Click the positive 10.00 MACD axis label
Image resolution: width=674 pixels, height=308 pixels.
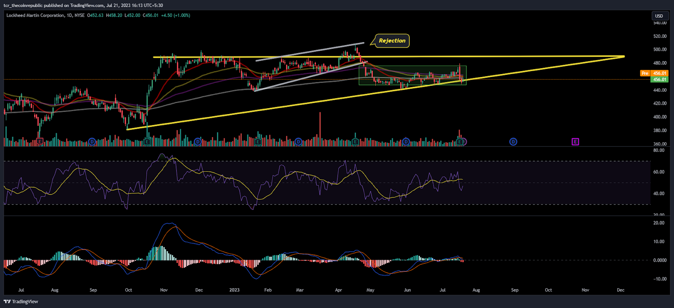tap(659, 242)
